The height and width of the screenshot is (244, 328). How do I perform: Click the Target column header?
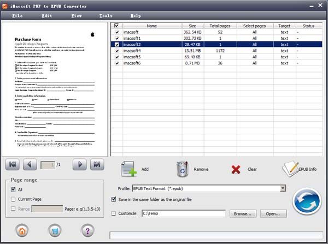pyautogui.click(x=284, y=26)
